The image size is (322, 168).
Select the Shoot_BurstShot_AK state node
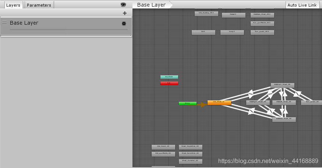point(191,154)
